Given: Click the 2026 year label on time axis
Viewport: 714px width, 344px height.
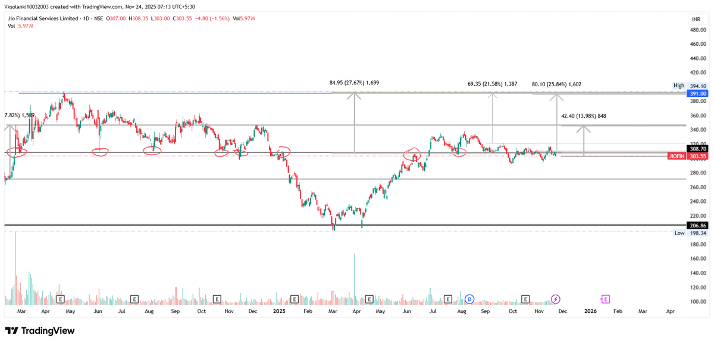Looking at the screenshot, I should (590, 311).
